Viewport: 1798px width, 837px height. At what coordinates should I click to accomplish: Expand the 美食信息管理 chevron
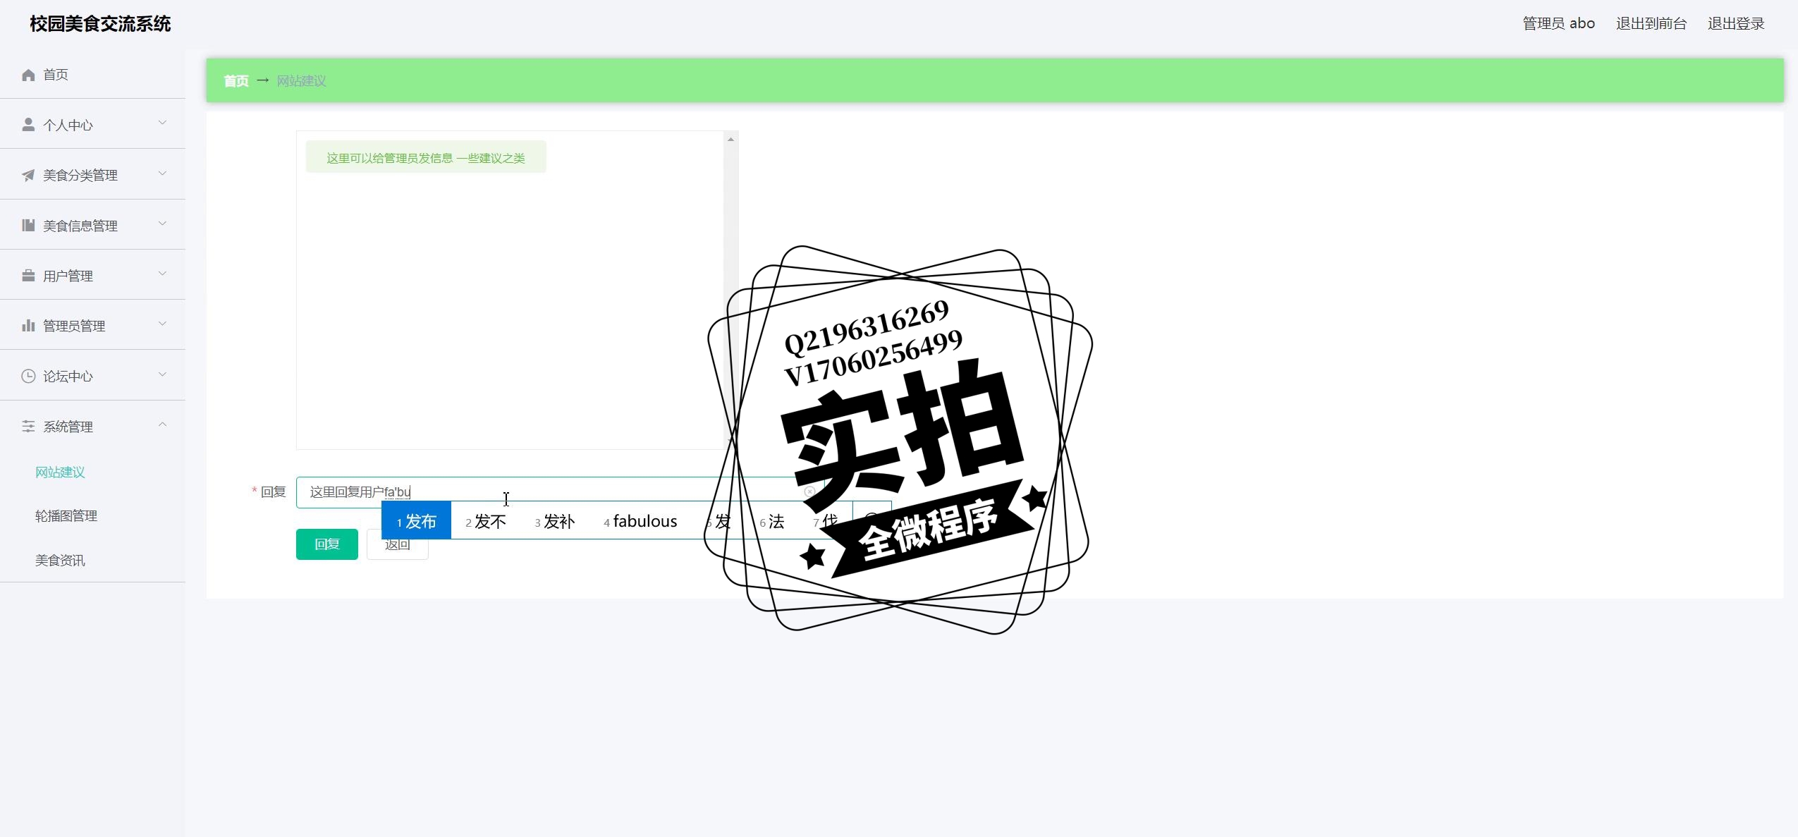[163, 224]
